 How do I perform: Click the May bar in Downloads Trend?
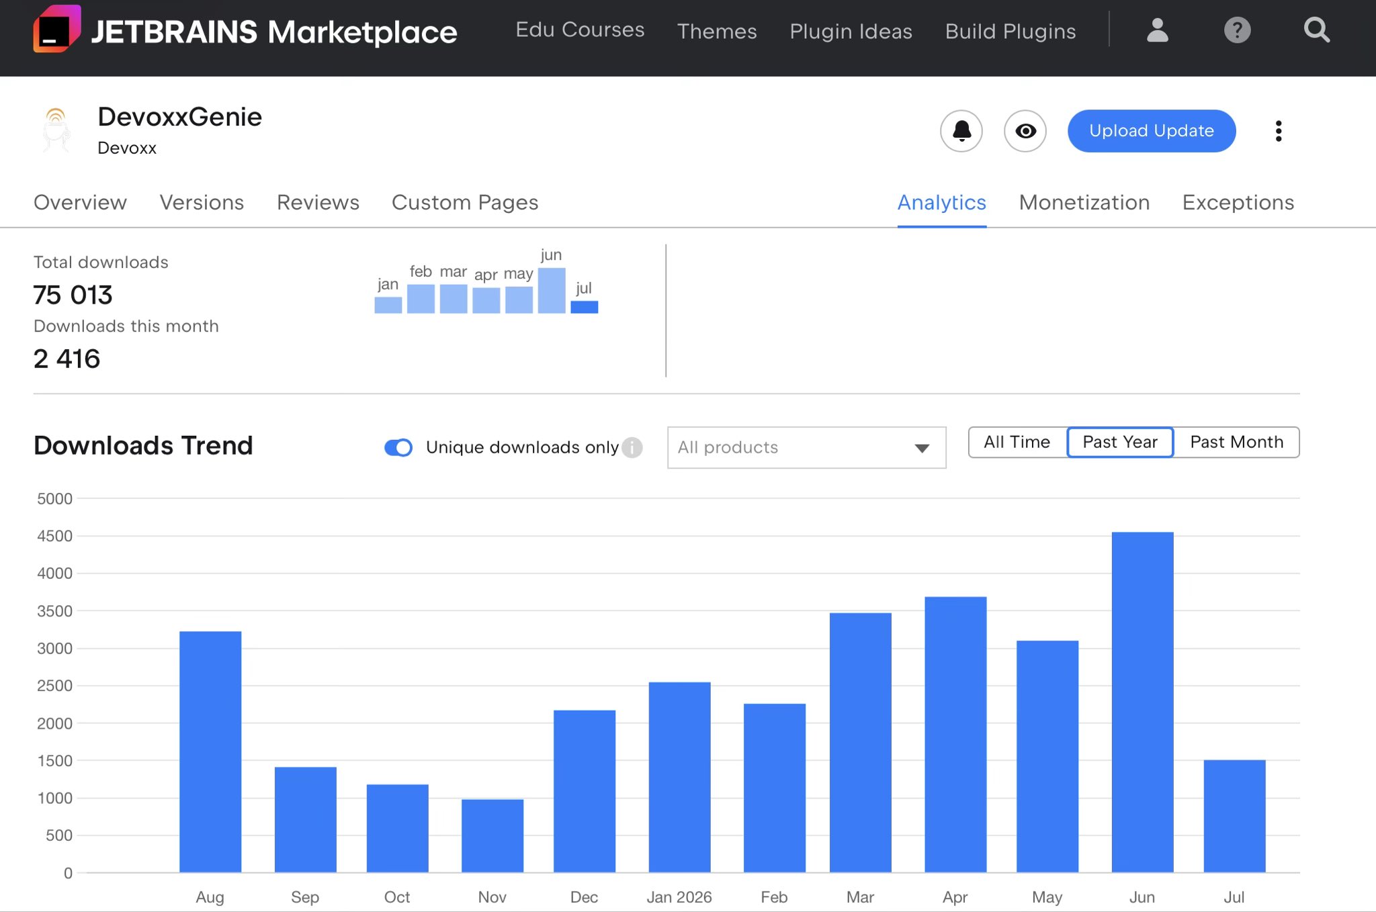point(1047,756)
